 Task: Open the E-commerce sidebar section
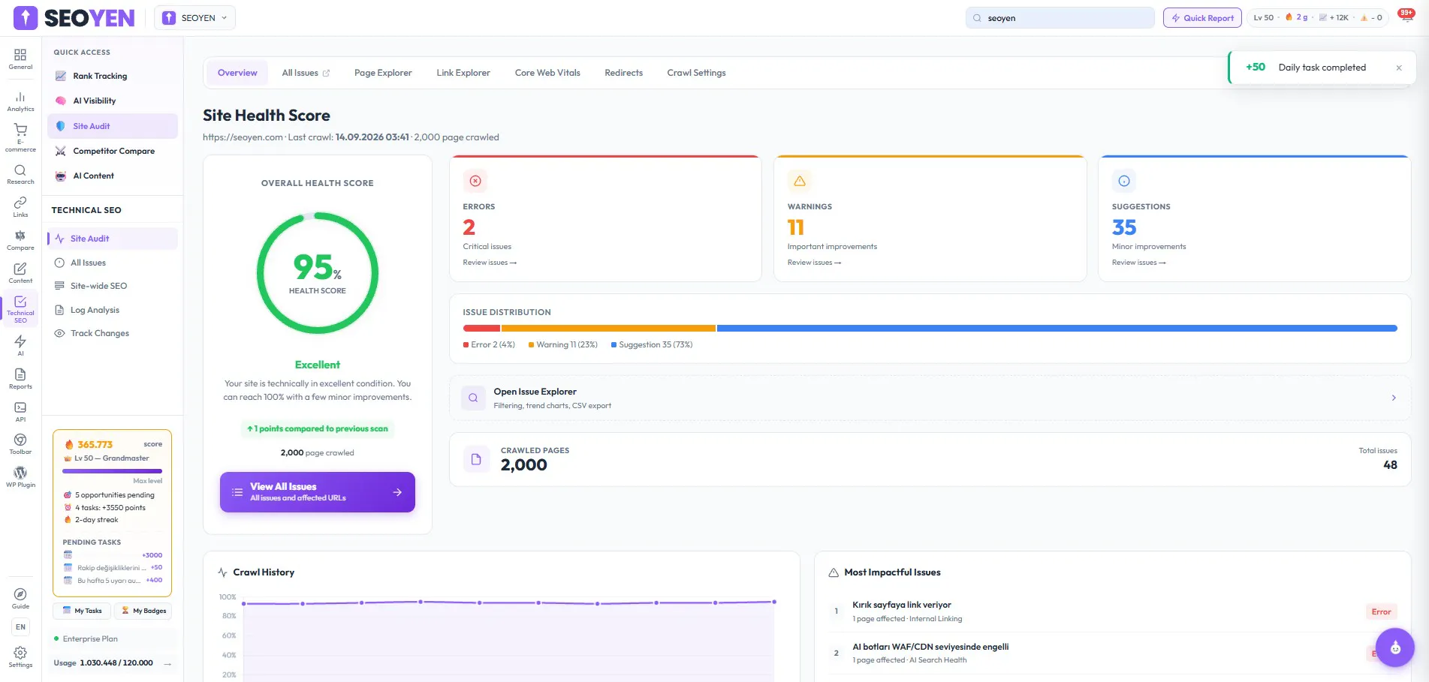pyautogui.click(x=20, y=138)
